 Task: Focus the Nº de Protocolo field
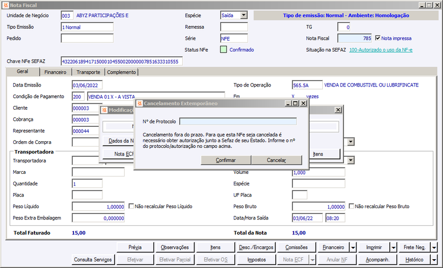tap(238, 121)
